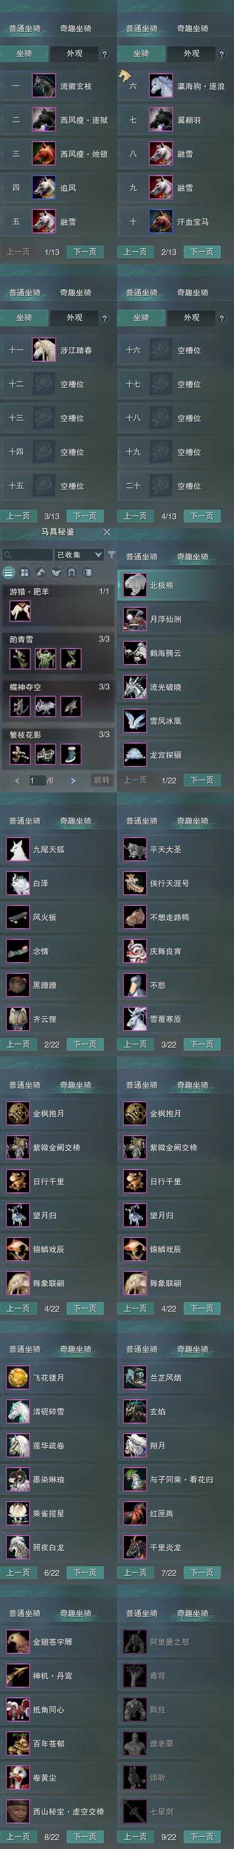Click 下一页 next to the 1/13 indicator
Viewport: 234px width, 1849px height.
click(x=84, y=252)
